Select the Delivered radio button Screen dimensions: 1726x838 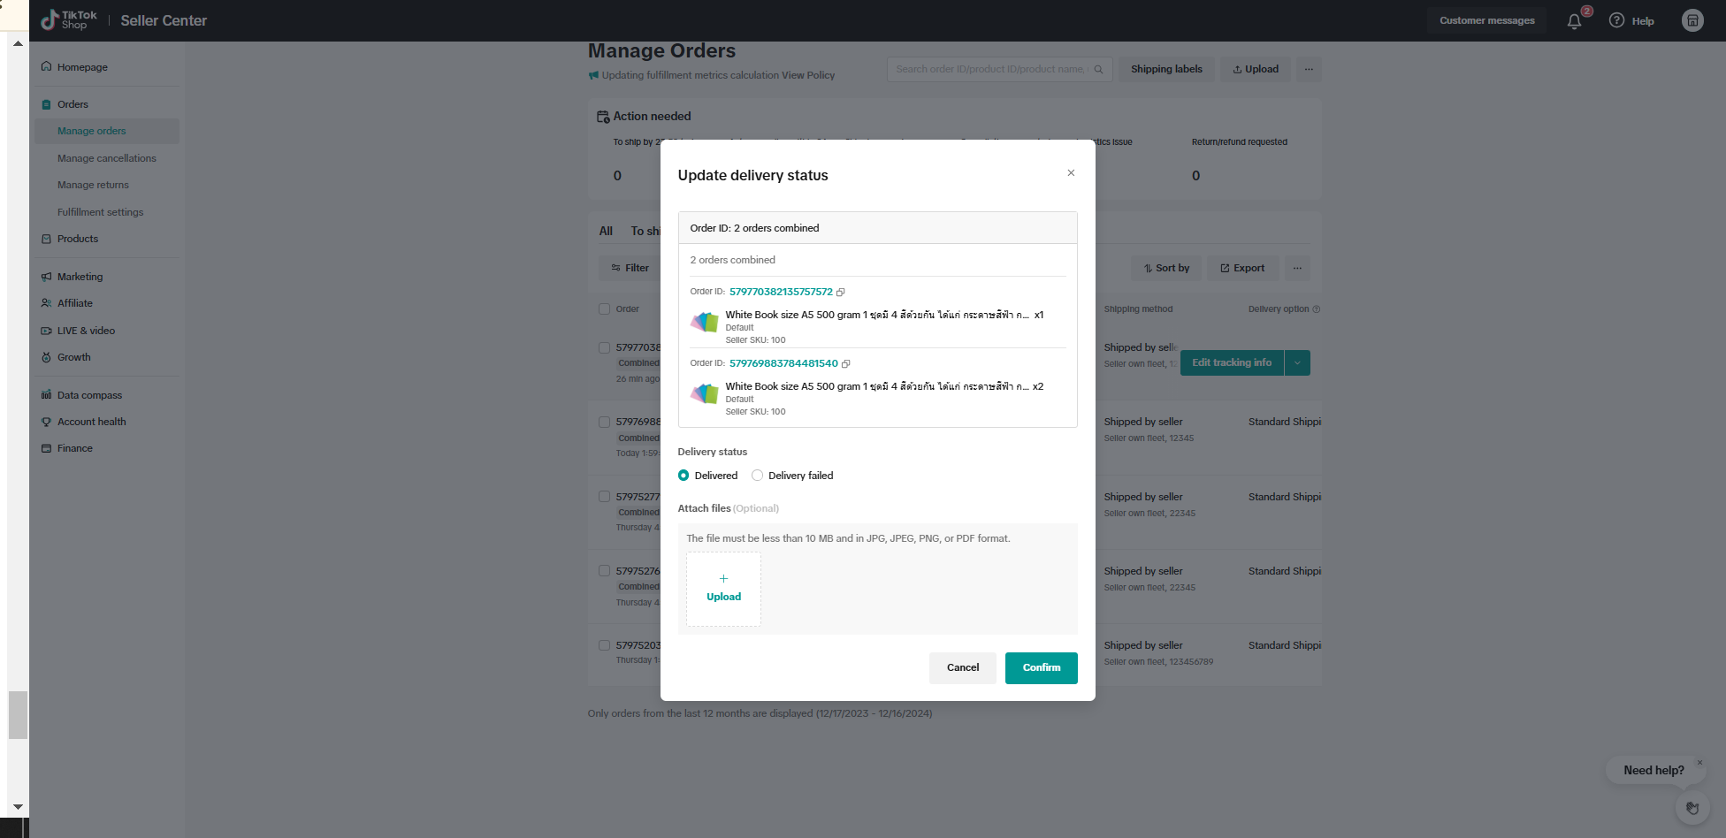point(684,476)
